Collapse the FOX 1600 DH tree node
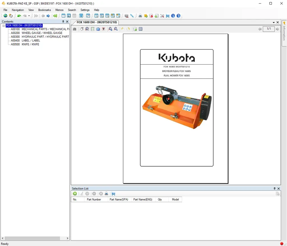This screenshot has width=287, height=246. click(x=4, y=25)
